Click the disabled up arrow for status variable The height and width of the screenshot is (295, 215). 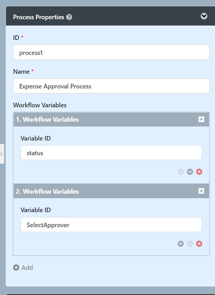180,172
